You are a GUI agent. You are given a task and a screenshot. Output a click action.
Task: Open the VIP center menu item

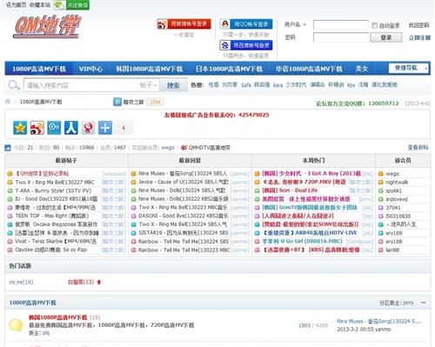pos(90,69)
